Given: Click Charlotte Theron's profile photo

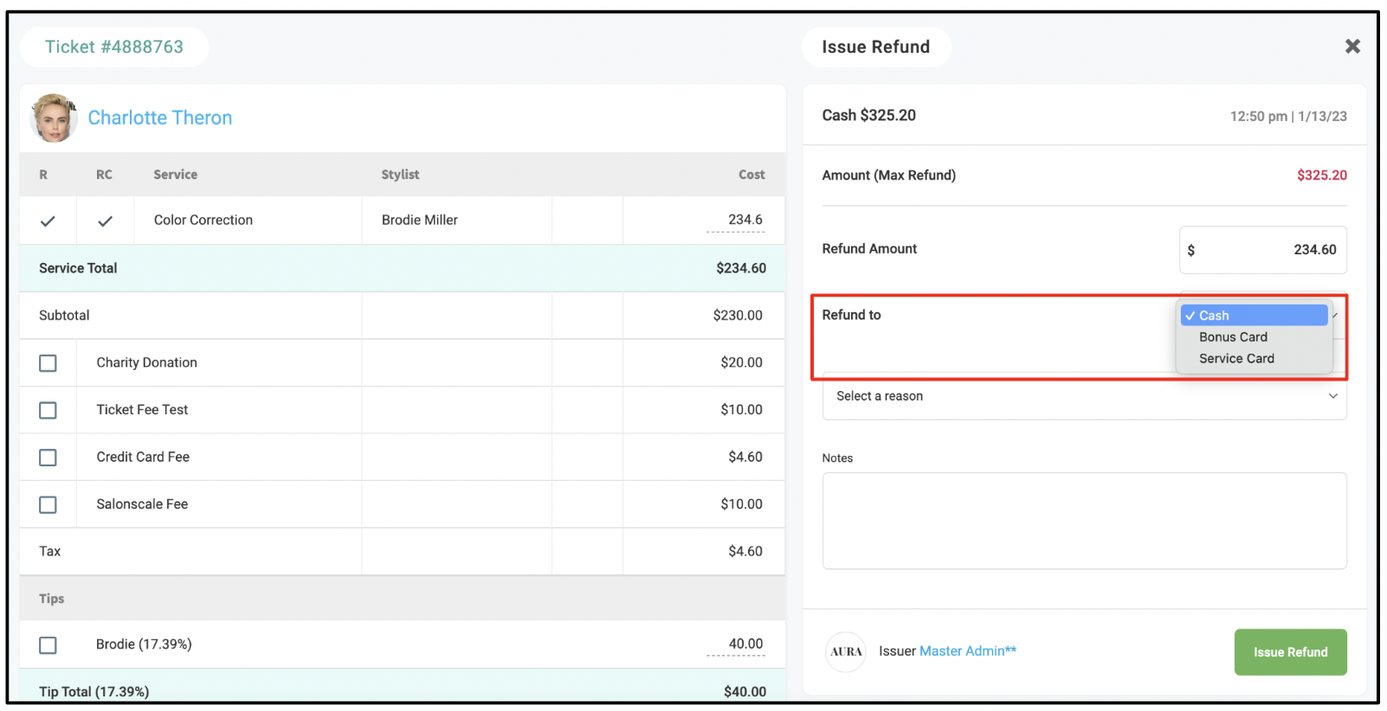Looking at the screenshot, I should coord(53,118).
